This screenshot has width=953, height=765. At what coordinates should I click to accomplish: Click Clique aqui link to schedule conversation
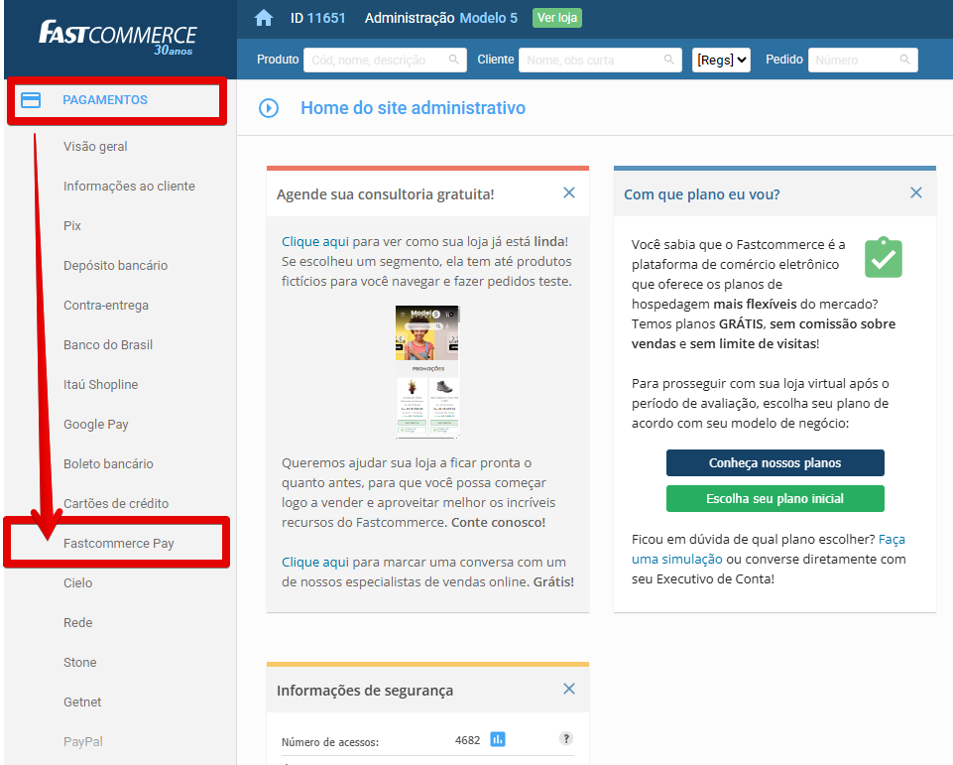pos(315,562)
